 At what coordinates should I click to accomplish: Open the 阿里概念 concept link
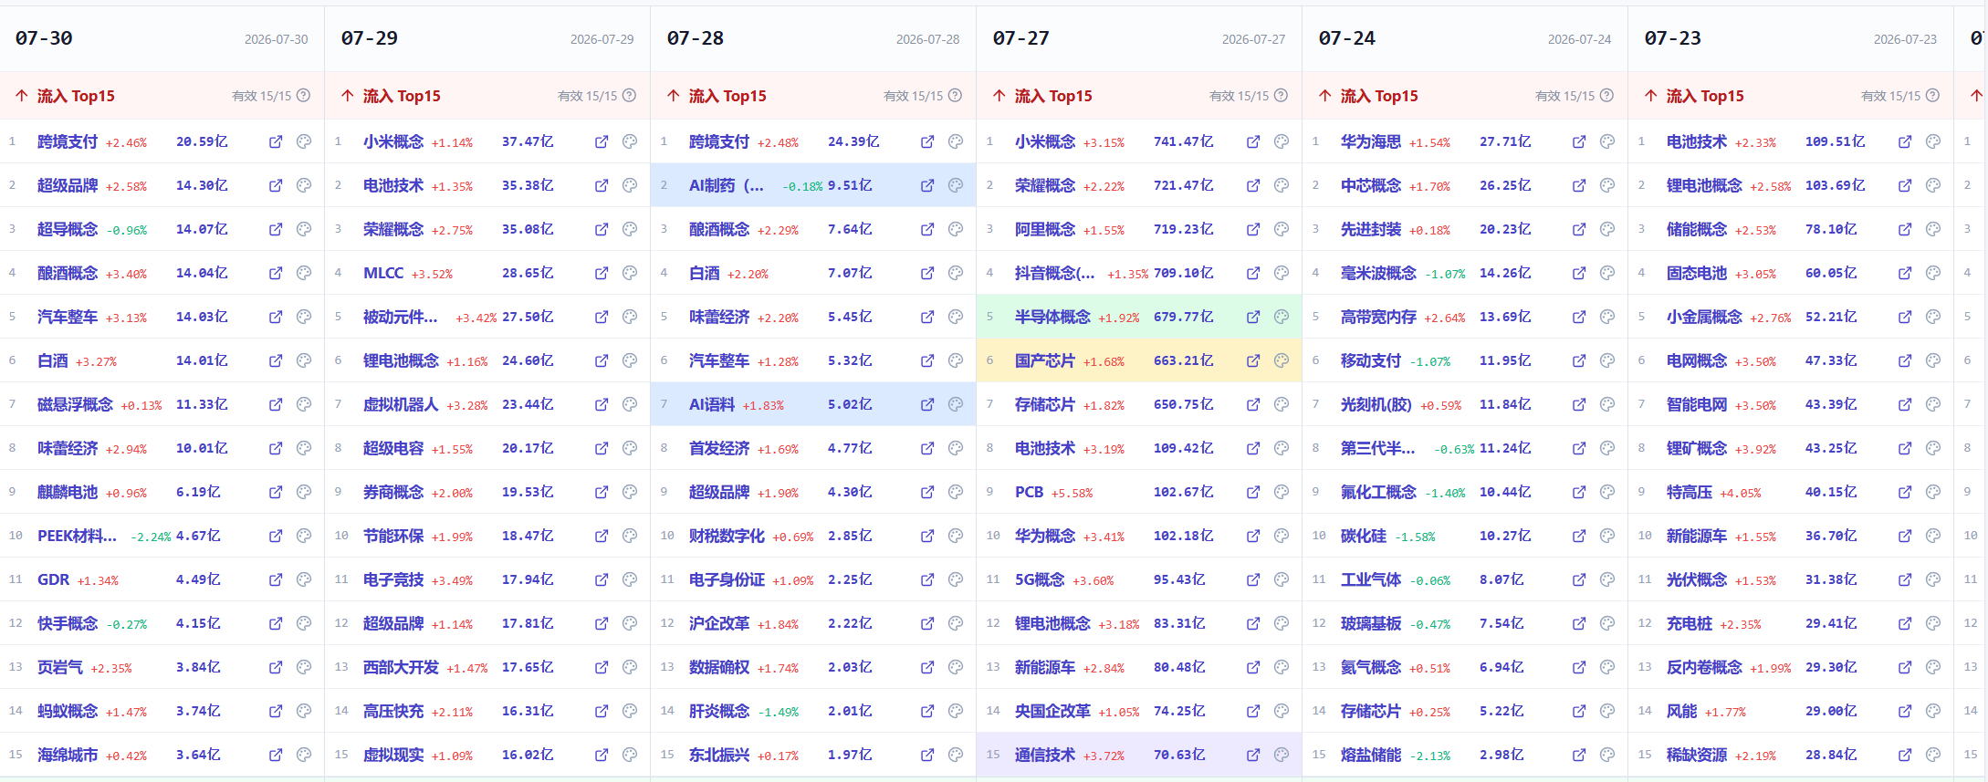click(x=1045, y=229)
